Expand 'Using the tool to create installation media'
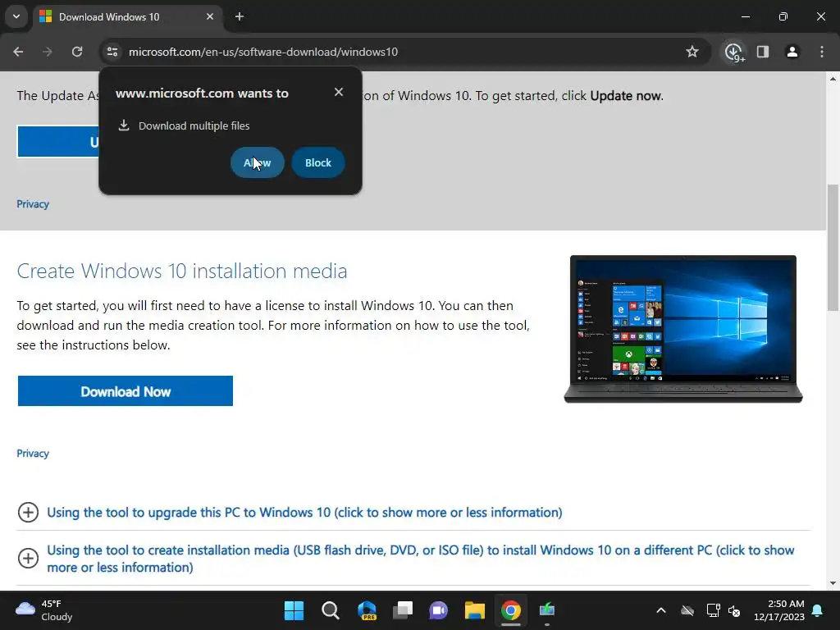 pyautogui.click(x=421, y=558)
